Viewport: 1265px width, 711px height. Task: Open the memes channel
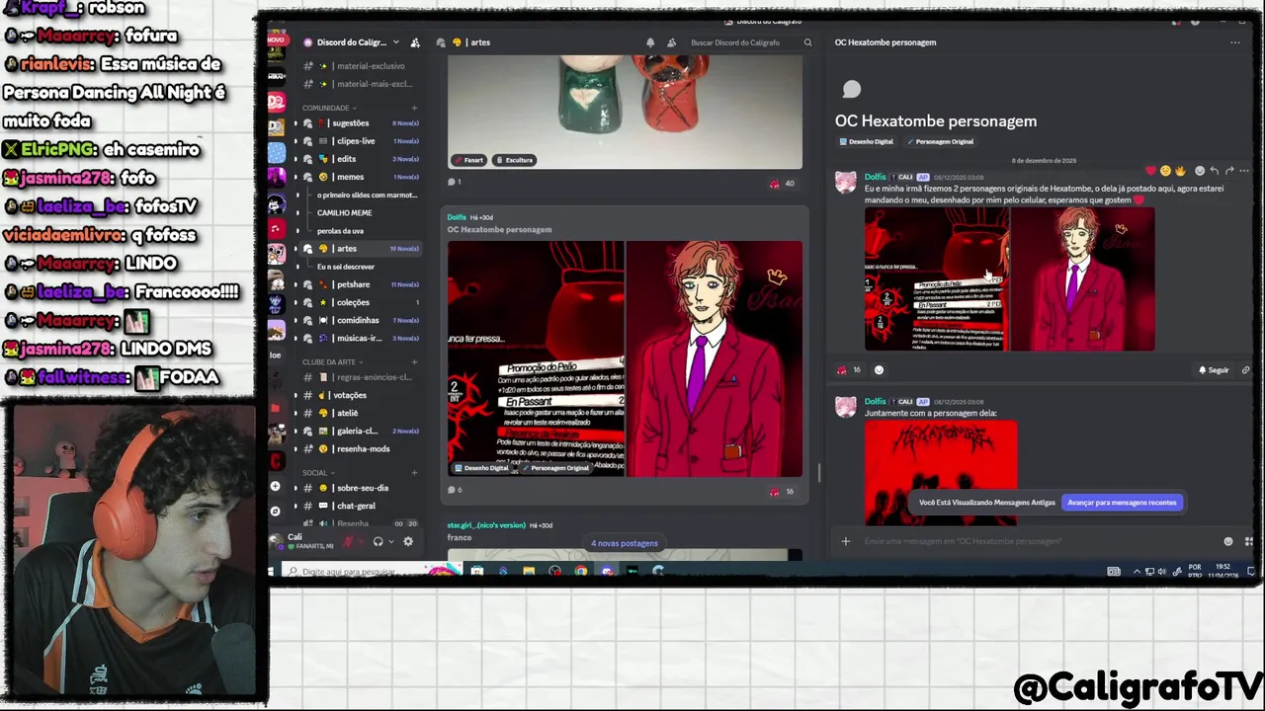(x=361, y=177)
